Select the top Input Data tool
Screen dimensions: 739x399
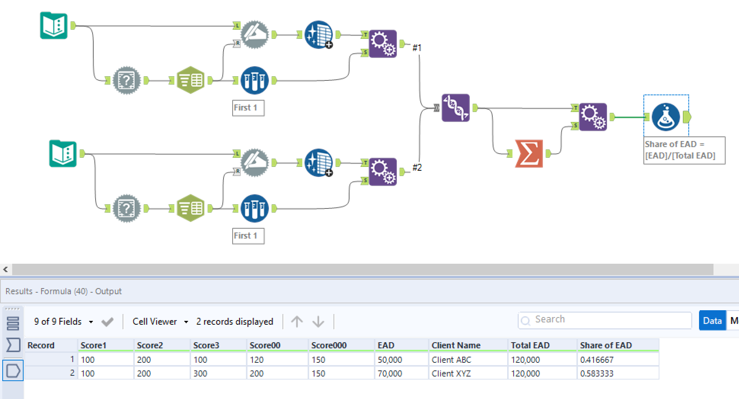(53, 26)
